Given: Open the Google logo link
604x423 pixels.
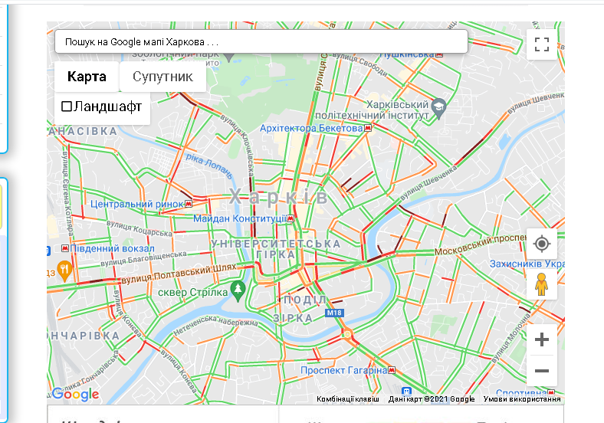Looking at the screenshot, I should click(x=75, y=394).
